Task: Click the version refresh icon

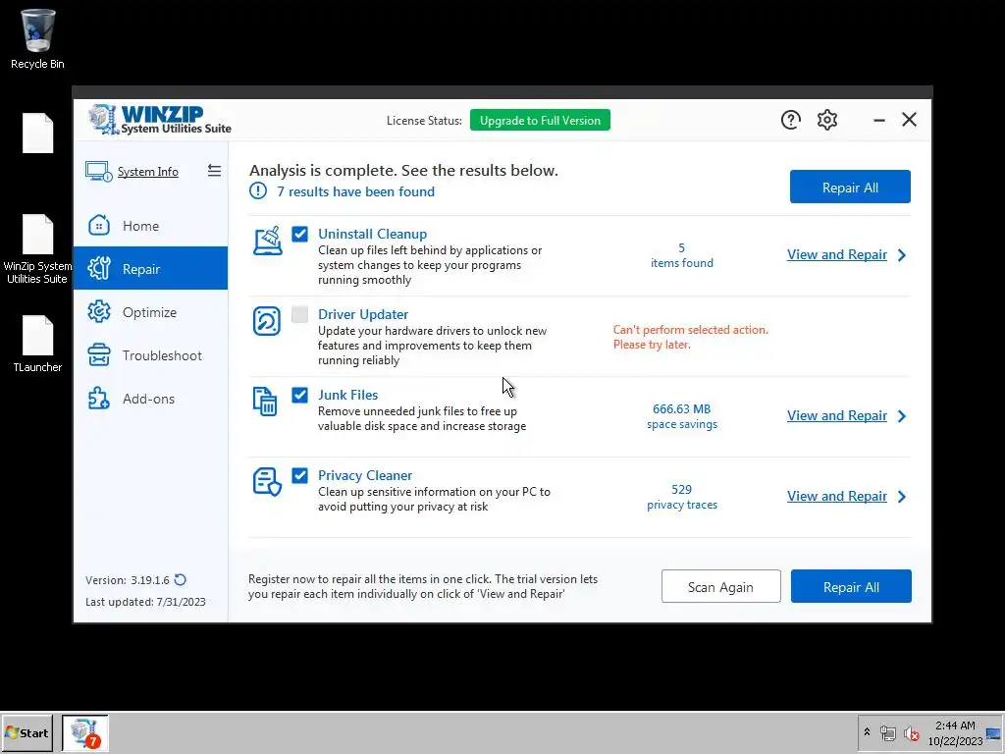Action: tap(181, 579)
